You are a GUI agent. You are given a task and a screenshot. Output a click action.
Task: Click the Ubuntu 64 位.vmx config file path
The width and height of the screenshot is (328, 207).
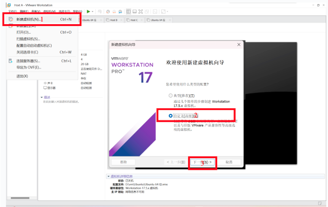146,185
